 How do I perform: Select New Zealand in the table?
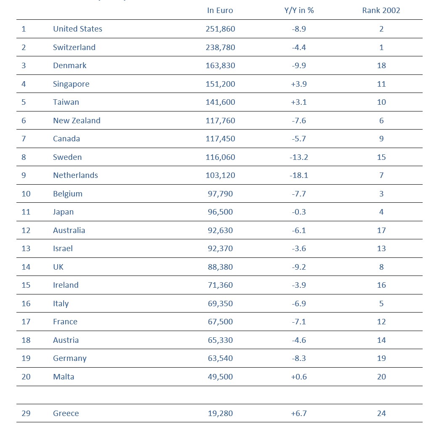click(x=77, y=121)
